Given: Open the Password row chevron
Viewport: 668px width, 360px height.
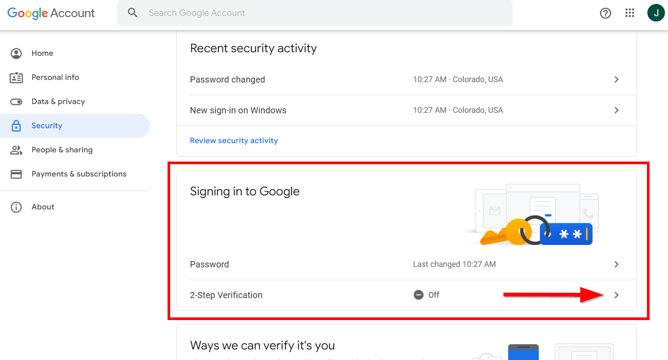Looking at the screenshot, I should click(x=616, y=264).
